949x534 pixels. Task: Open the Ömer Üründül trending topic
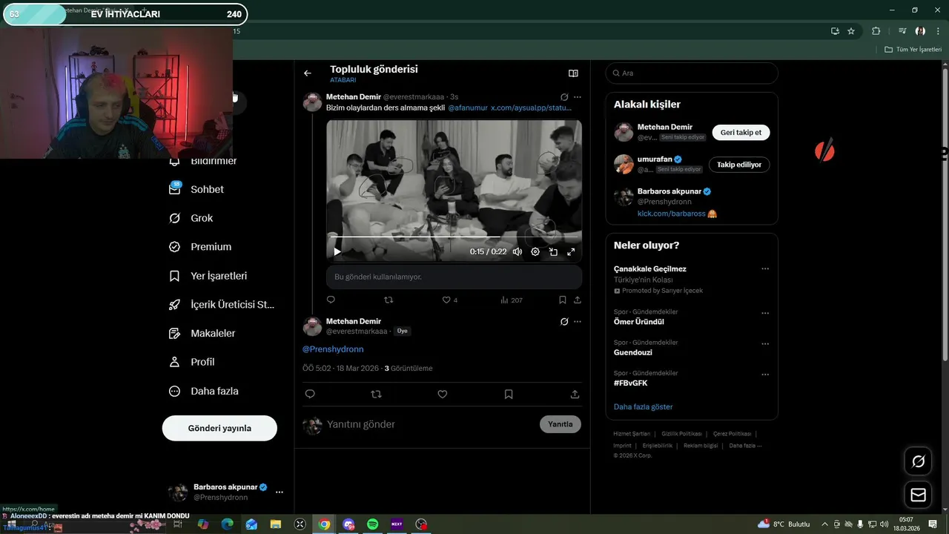(639, 322)
